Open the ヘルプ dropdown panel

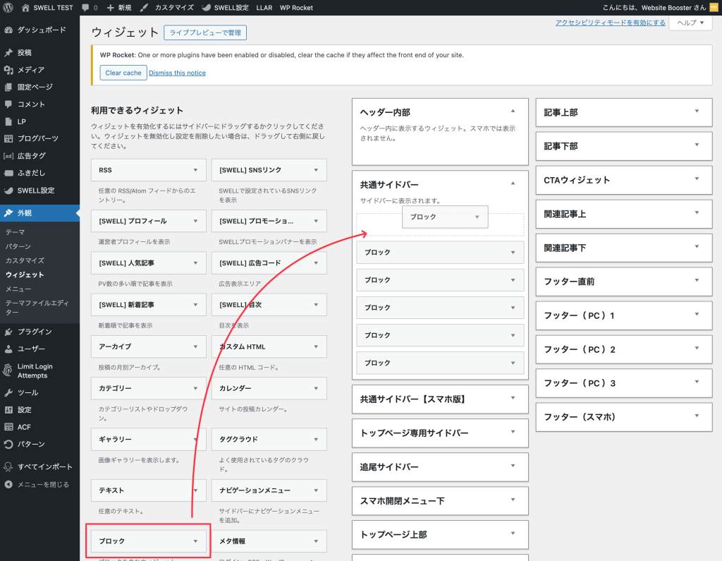click(690, 23)
